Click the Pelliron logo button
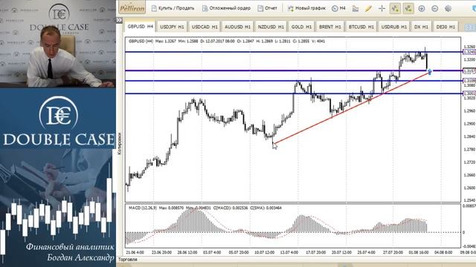Image resolution: width=476 pixels, height=267 pixels. [x=132, y=8]
